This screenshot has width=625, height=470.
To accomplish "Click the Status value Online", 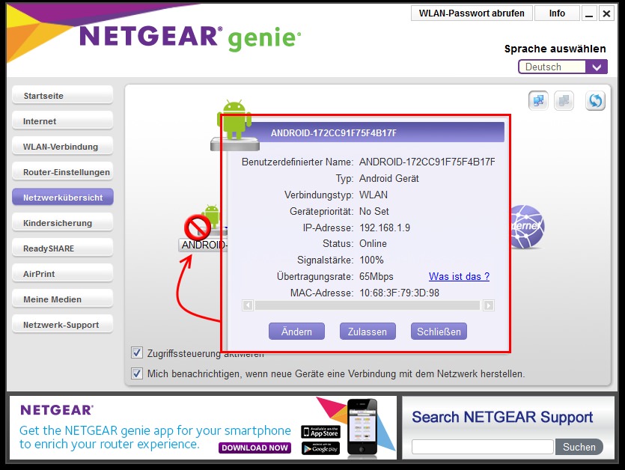I will tap(373, 243).
